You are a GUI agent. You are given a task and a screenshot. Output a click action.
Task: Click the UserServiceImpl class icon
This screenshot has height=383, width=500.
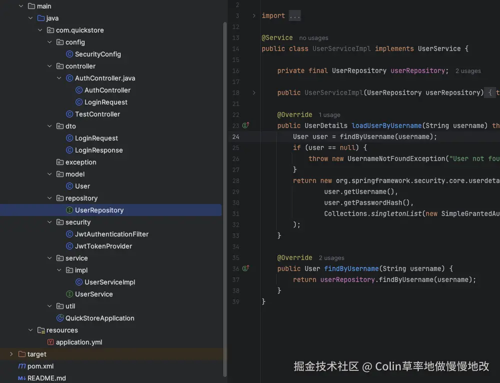[x=79, y=282]
